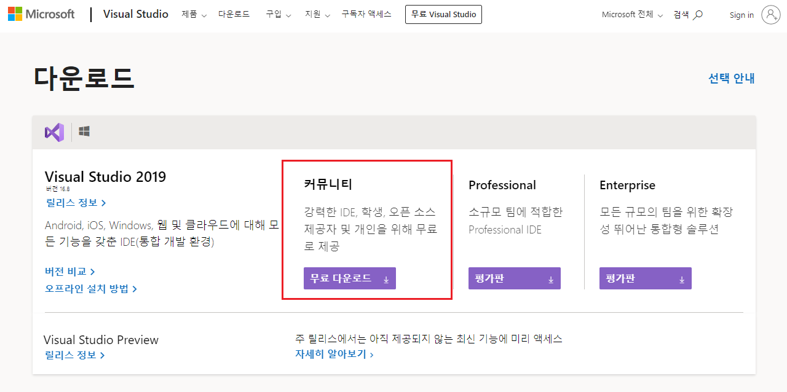Click the Visual Studio 2019 title

(106, 177)
